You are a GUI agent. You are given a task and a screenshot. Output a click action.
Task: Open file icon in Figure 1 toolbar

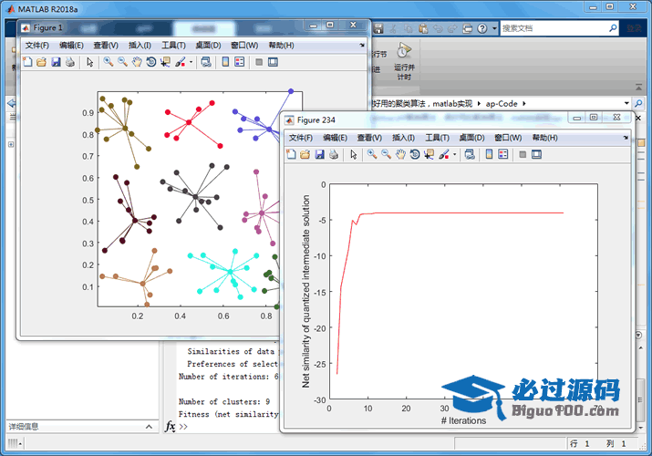click(42, 62)
